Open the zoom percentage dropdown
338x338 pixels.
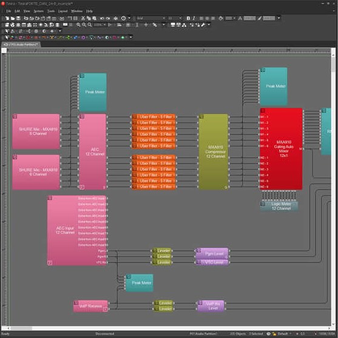click(100, 25)
